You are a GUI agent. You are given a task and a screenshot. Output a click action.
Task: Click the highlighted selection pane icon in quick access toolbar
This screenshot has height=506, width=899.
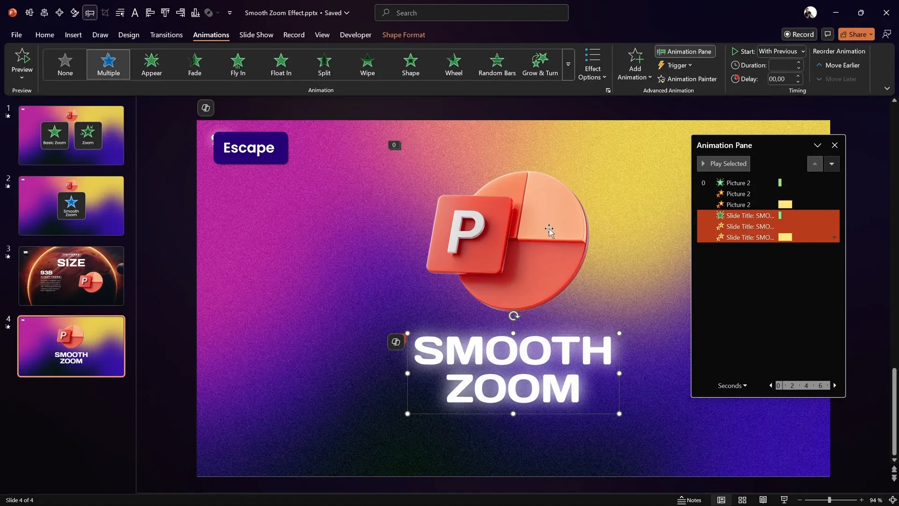(90, 13)
